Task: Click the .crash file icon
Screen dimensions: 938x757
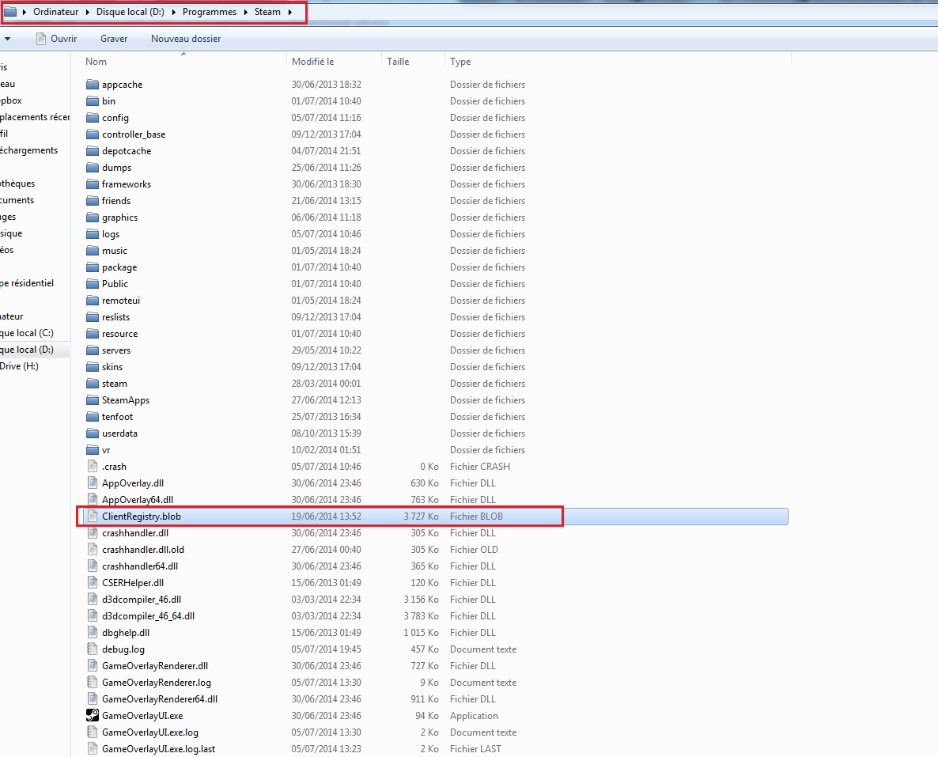Action: pos(92,466)
